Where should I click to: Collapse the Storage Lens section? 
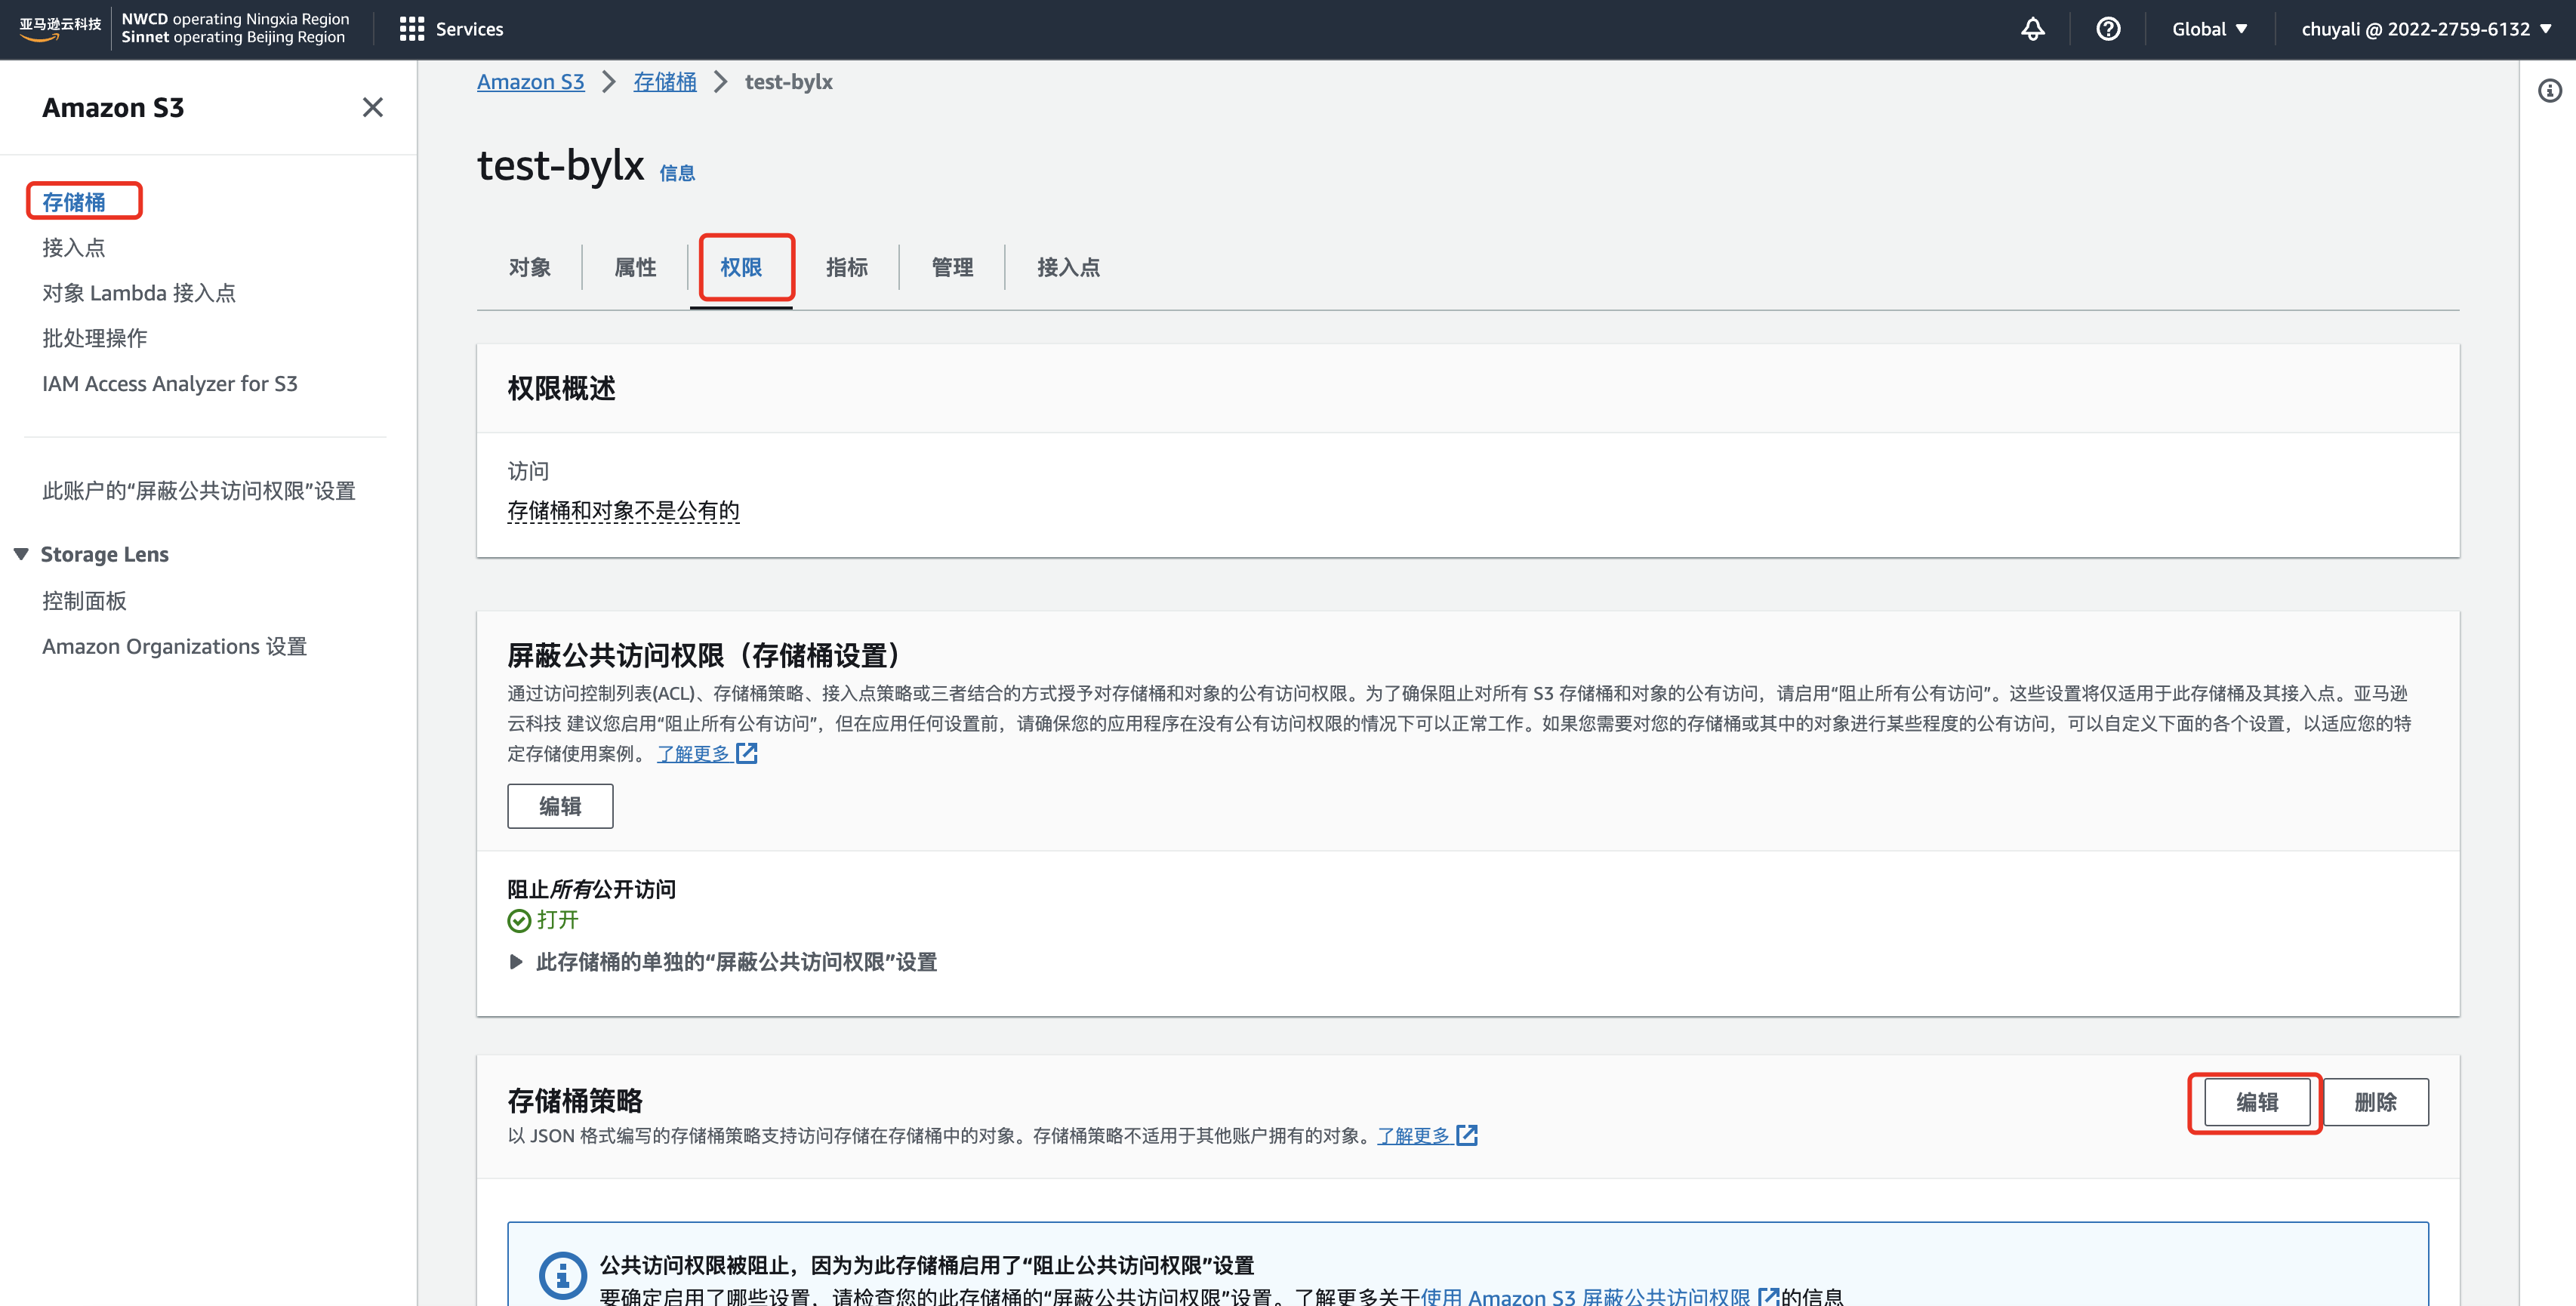[21, 554]
